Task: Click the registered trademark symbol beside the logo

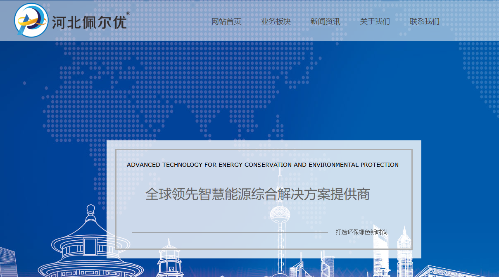Action: (x=128, y=14)
